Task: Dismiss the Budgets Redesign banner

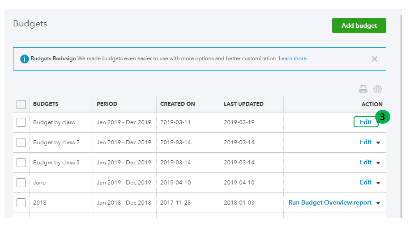Action: (375, 59)
